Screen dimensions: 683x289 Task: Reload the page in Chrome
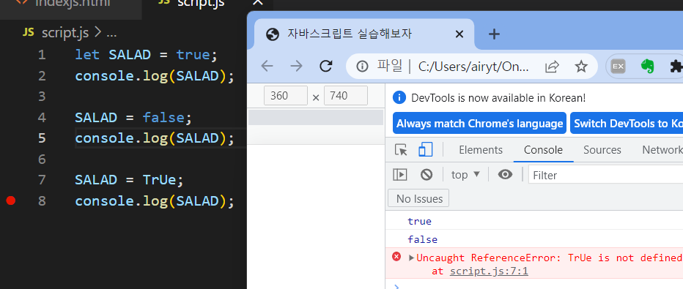(x=326, y=66)
